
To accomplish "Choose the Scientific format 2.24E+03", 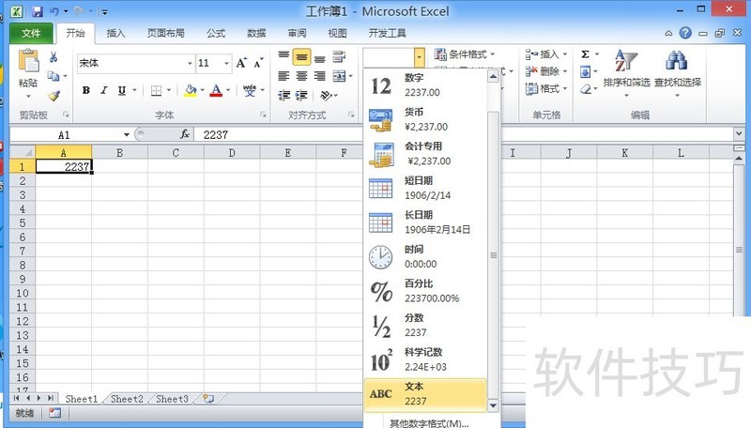I will (425, 359).
